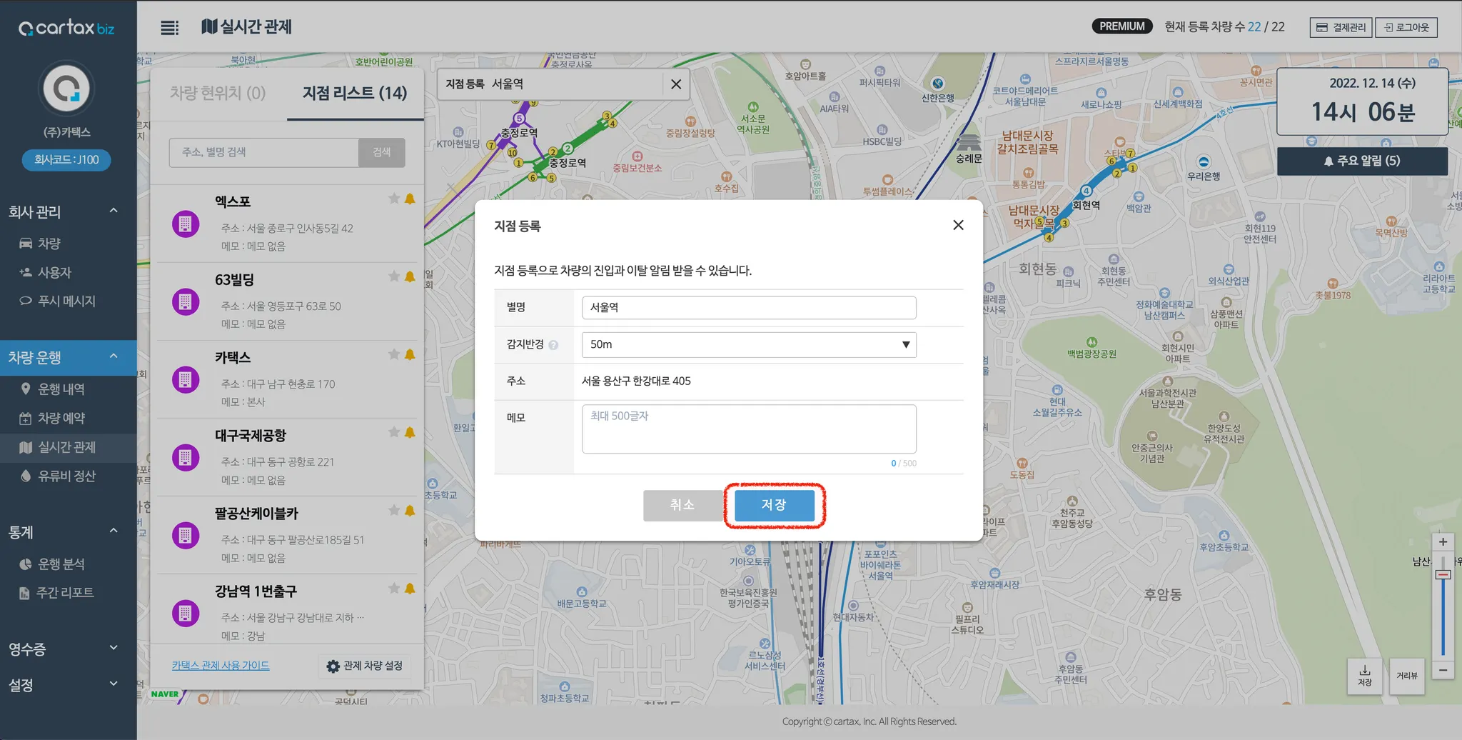Viewport: 1462px width, 740px height.
Task: Click 로그아웃 button
Action: tap(1406, 27)
